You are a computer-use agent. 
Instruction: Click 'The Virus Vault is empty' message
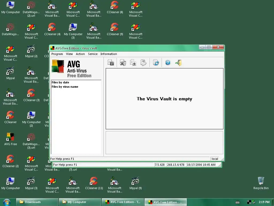(165, 99)
